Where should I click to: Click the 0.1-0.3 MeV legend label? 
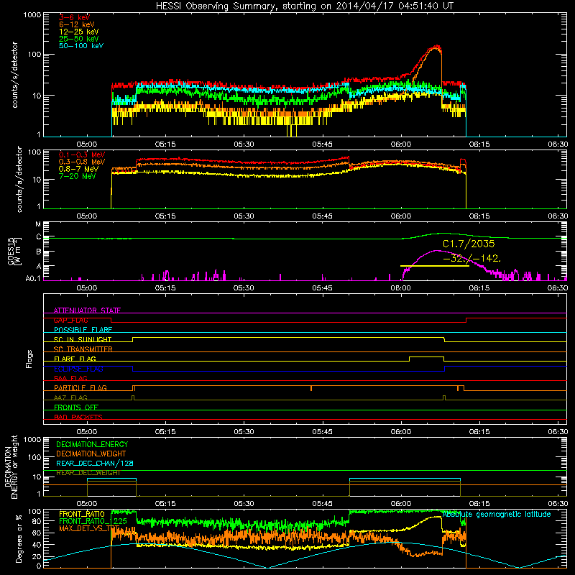[82, 155]
